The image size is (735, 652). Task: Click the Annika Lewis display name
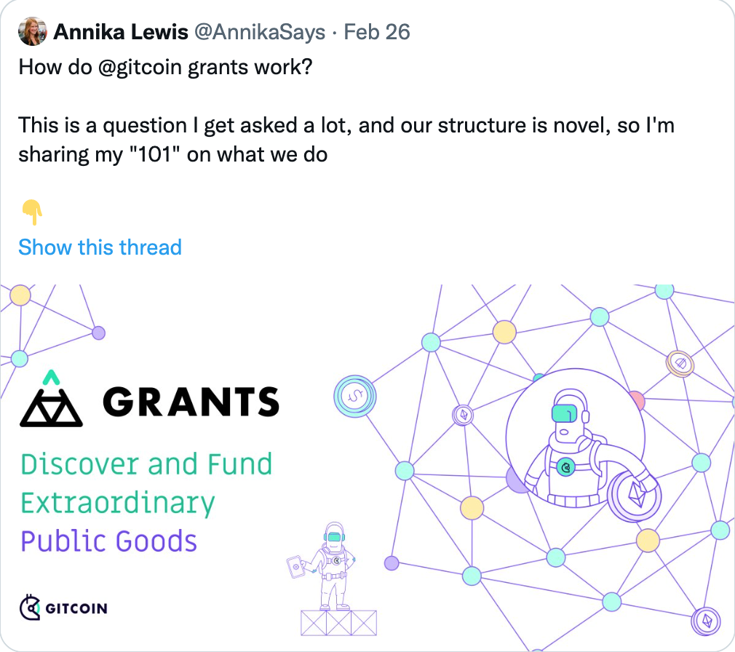click(x=121, y=32)
